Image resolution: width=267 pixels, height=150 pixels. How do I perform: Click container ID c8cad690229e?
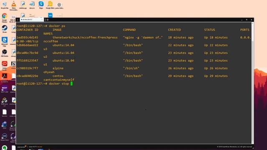[28, 76]
